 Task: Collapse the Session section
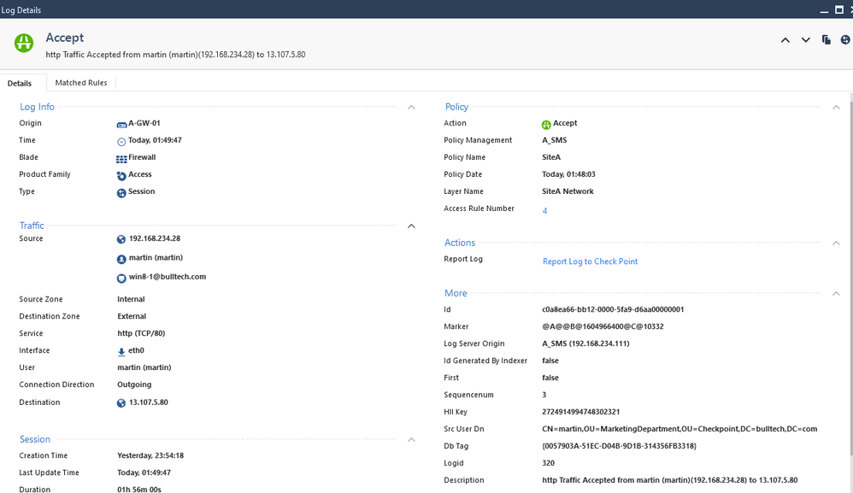[411, 440]
